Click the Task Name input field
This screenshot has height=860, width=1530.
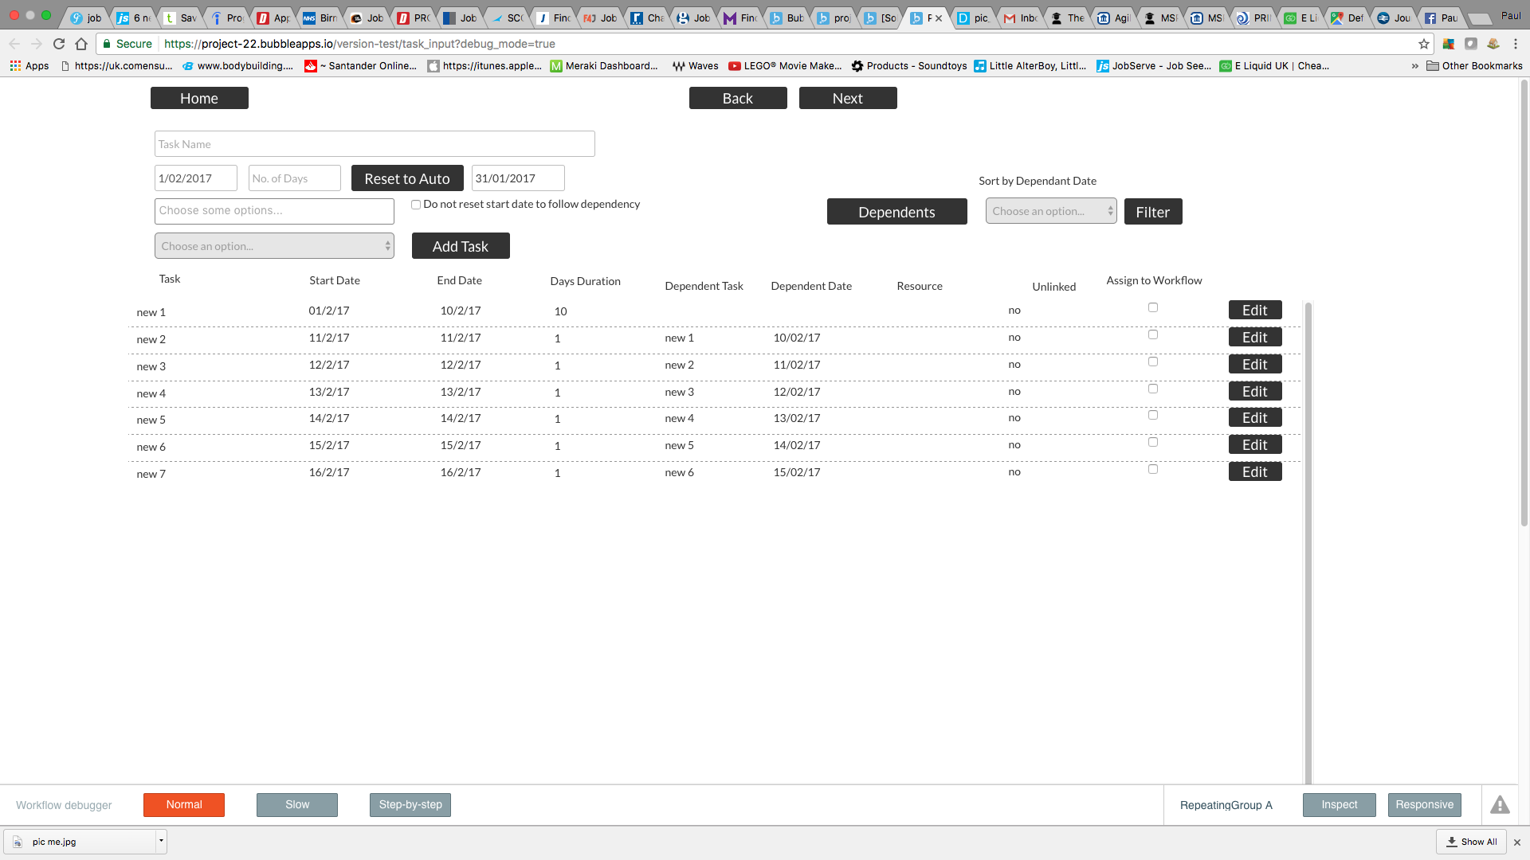tap(375, 144)
